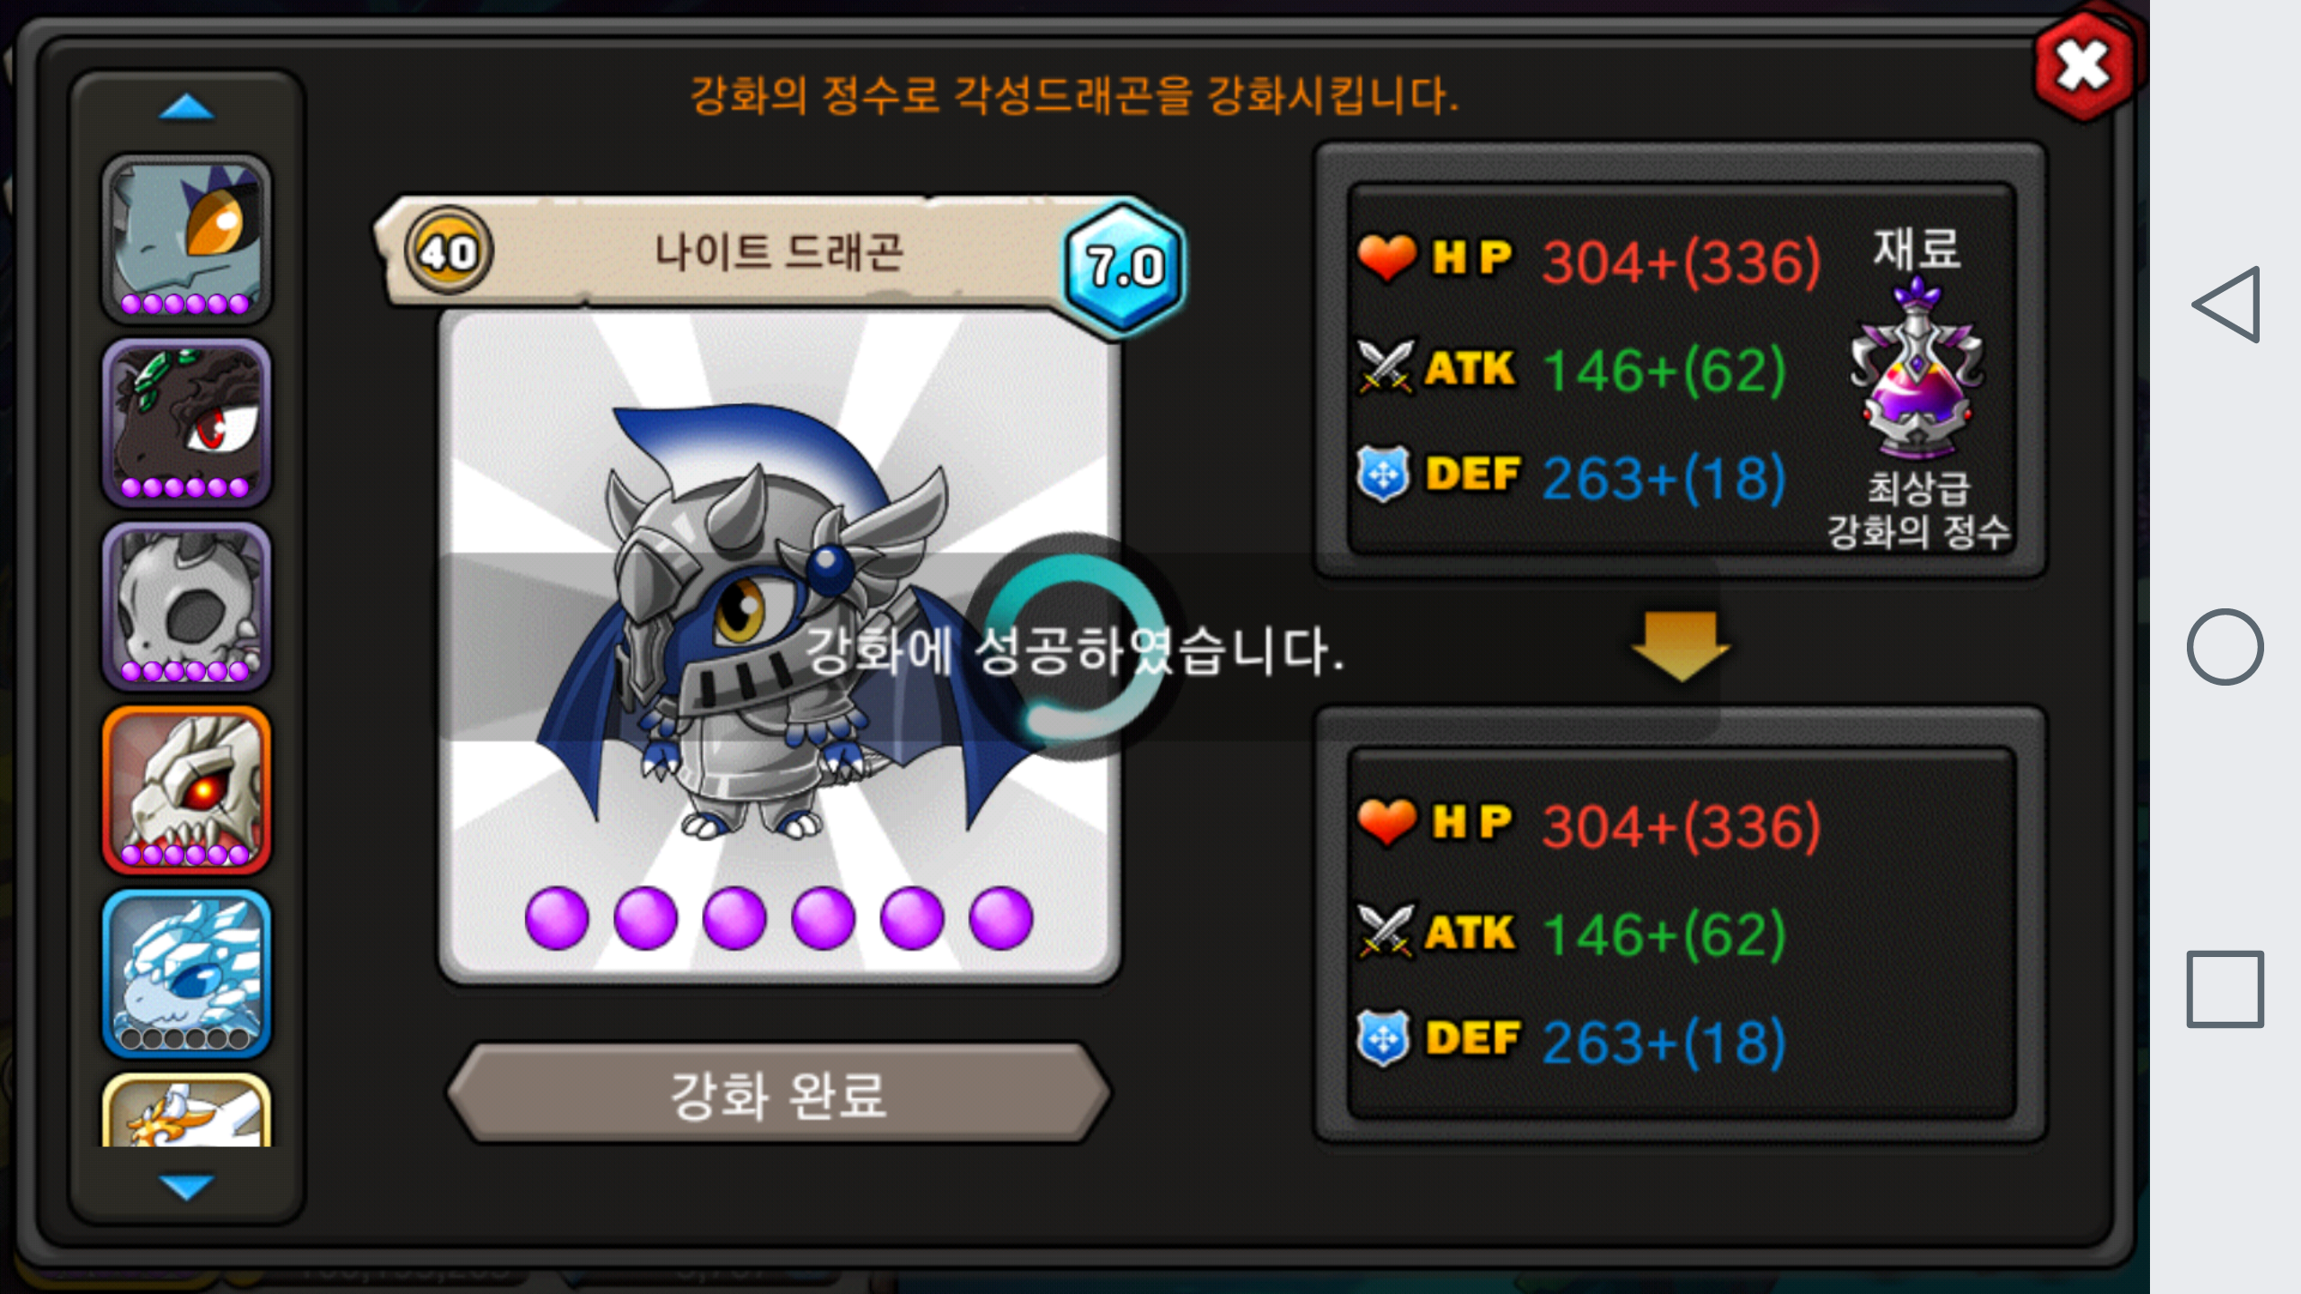This screenshot has width=2301, height=1294.
Task: Select the ice crystal dragon portrait
Action: click(187, 974)
